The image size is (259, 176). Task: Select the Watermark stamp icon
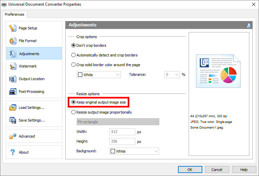(x=13, y=66)
